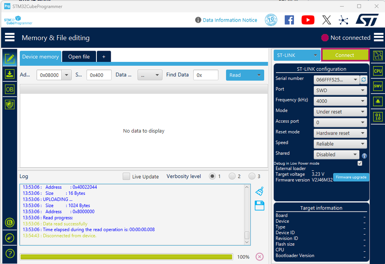Select verbosity level 3 radio button
The image size is (385, 264).
point(252,176)
